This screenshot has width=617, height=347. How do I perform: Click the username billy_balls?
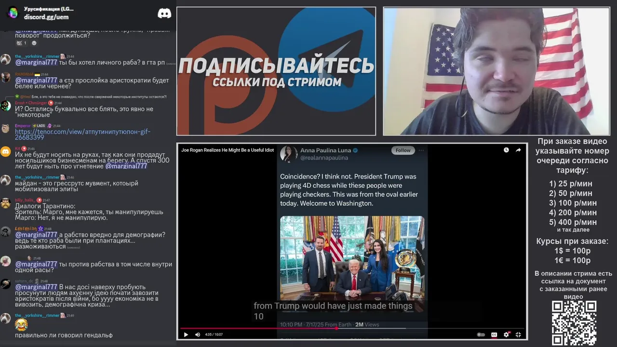pyautogui.click(x=25, y=200)
